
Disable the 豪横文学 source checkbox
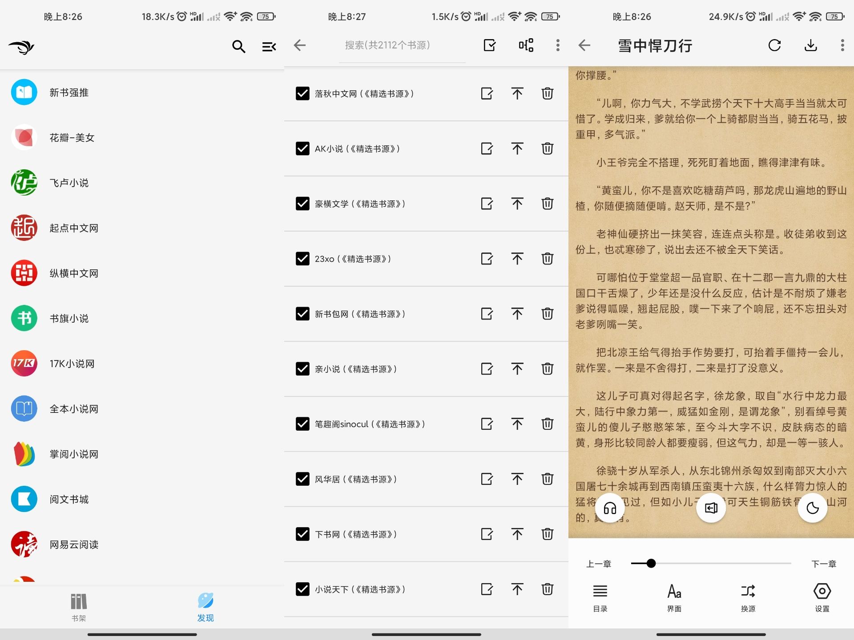pyautogui.click(x=302, y=204)
